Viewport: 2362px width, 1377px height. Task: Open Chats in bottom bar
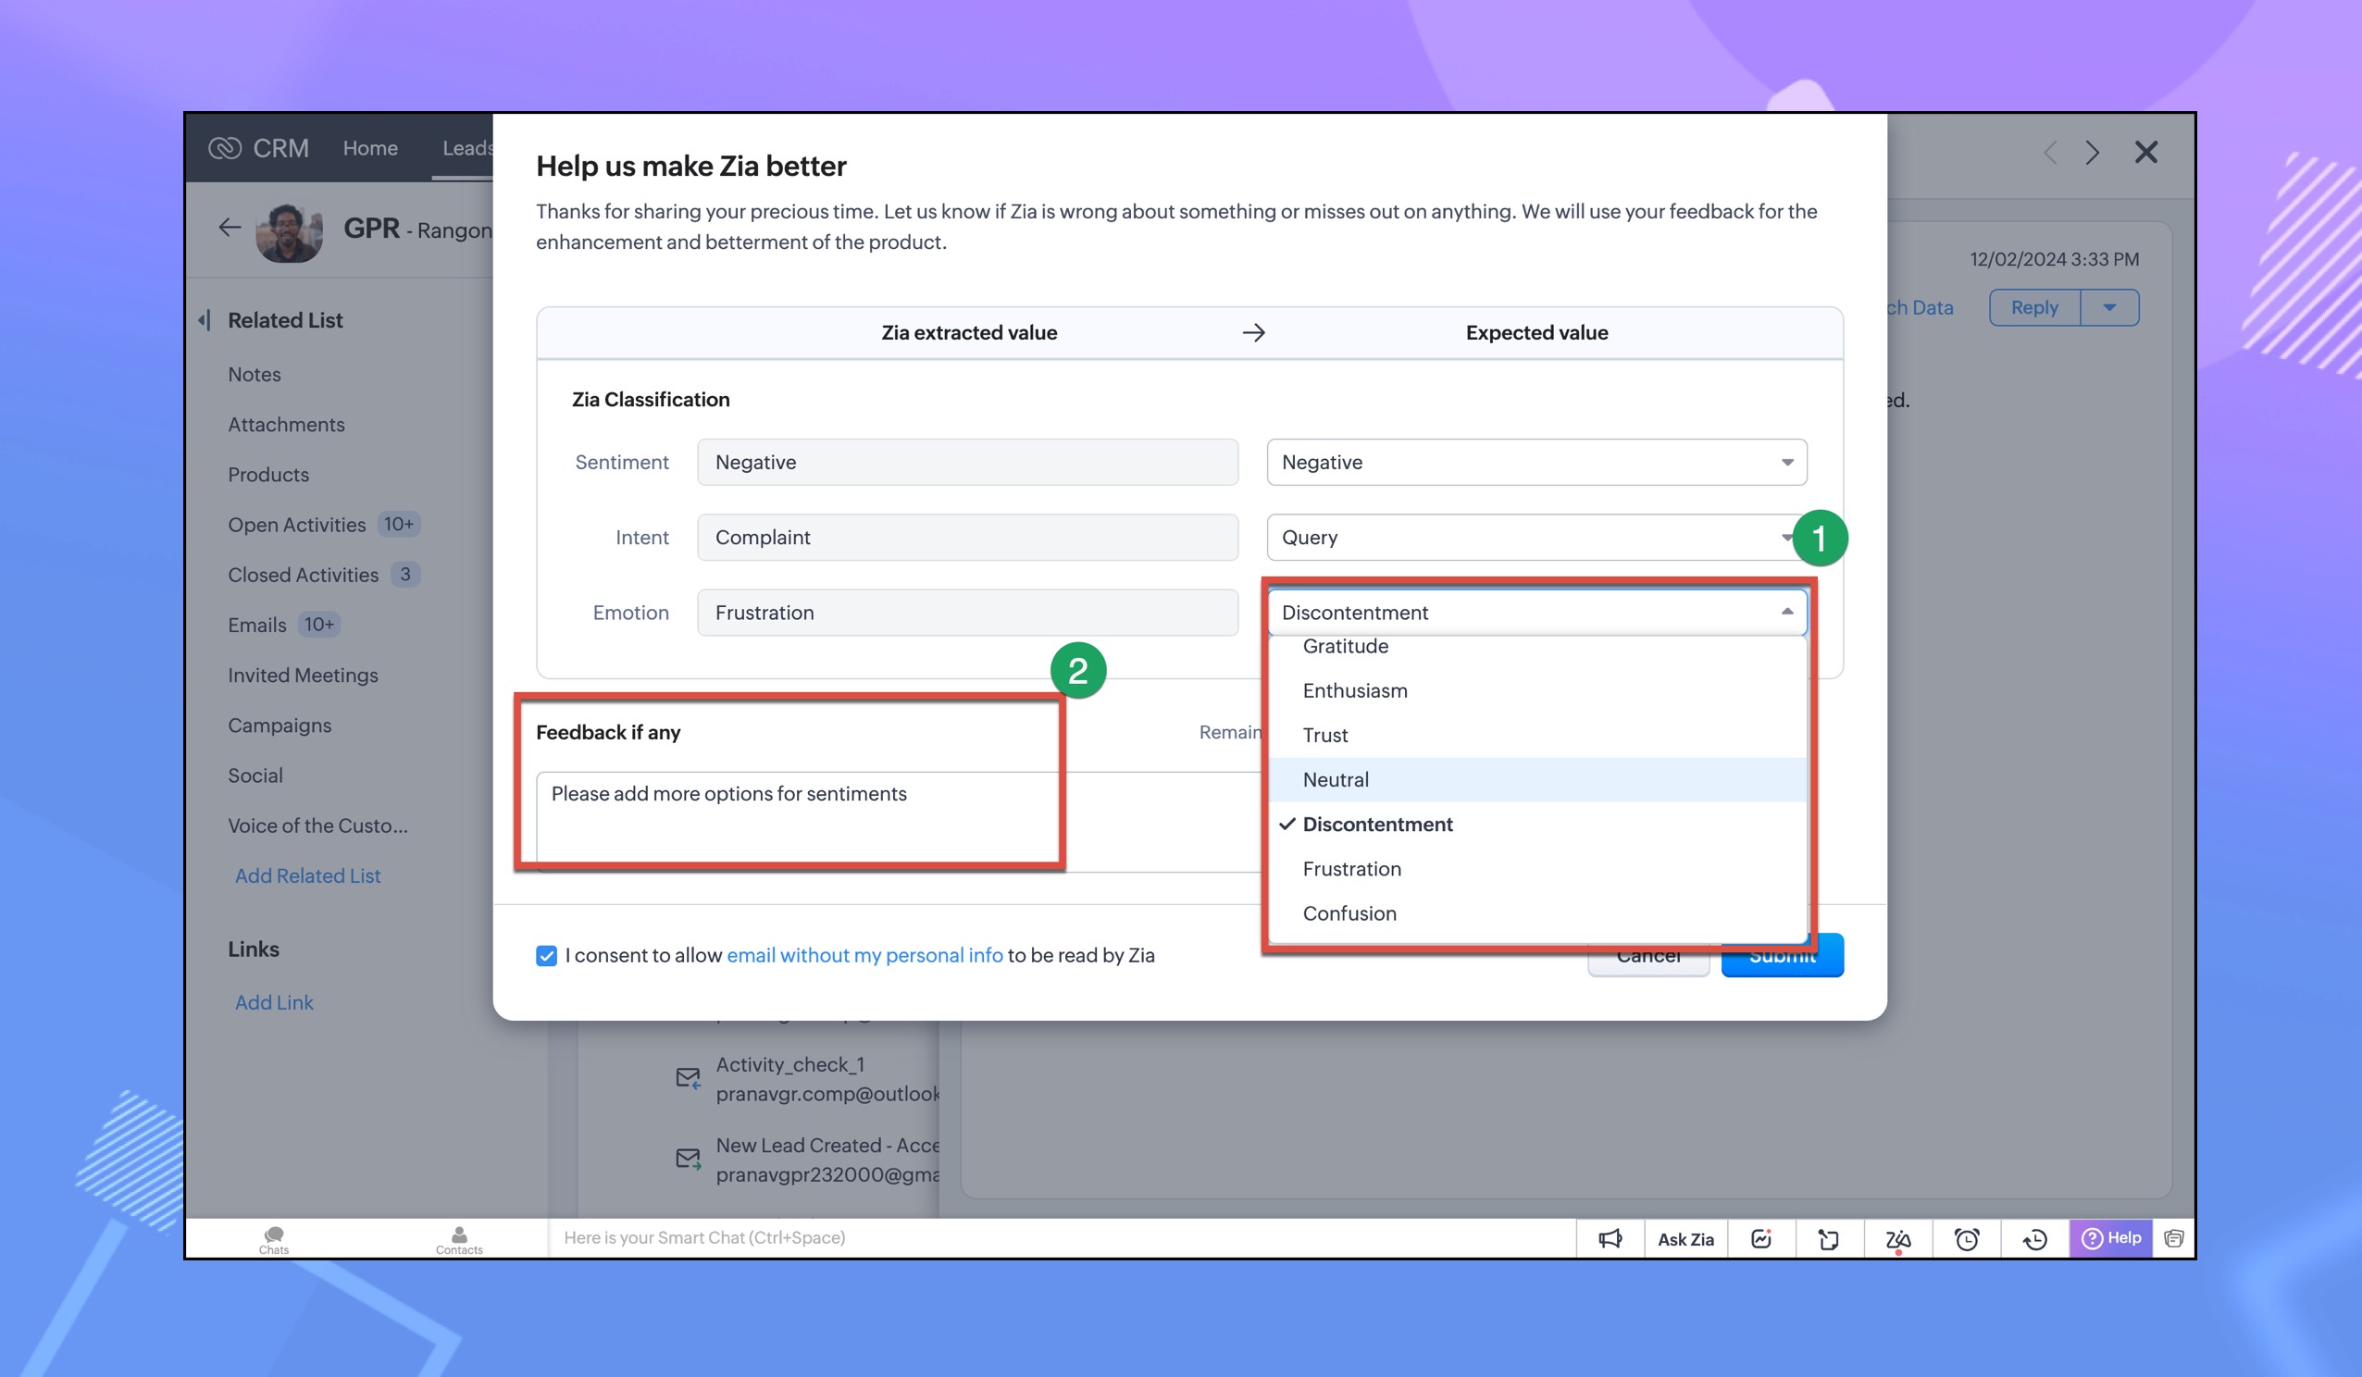click(274, 1238)
